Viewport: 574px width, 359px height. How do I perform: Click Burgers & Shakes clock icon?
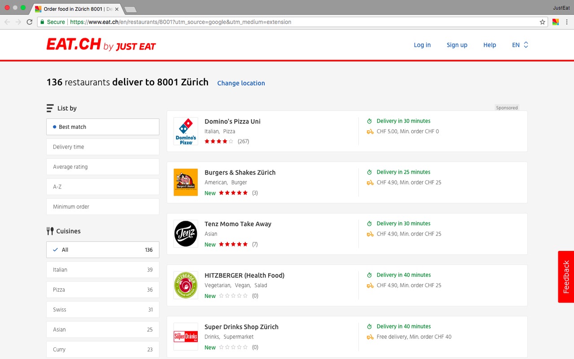pyautogui.click(x=370, y=172)
